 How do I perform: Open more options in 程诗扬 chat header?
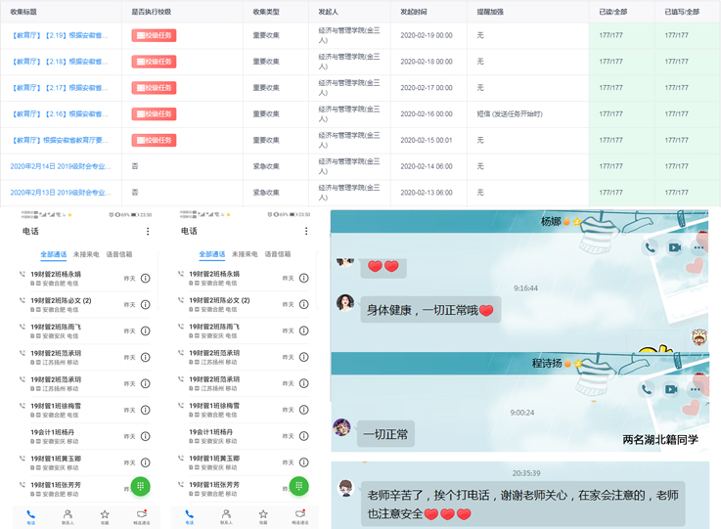pyautogui.click(x=695, y=388)
